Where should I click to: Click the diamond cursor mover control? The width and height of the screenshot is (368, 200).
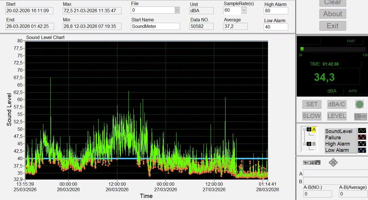tap(333, 163)
